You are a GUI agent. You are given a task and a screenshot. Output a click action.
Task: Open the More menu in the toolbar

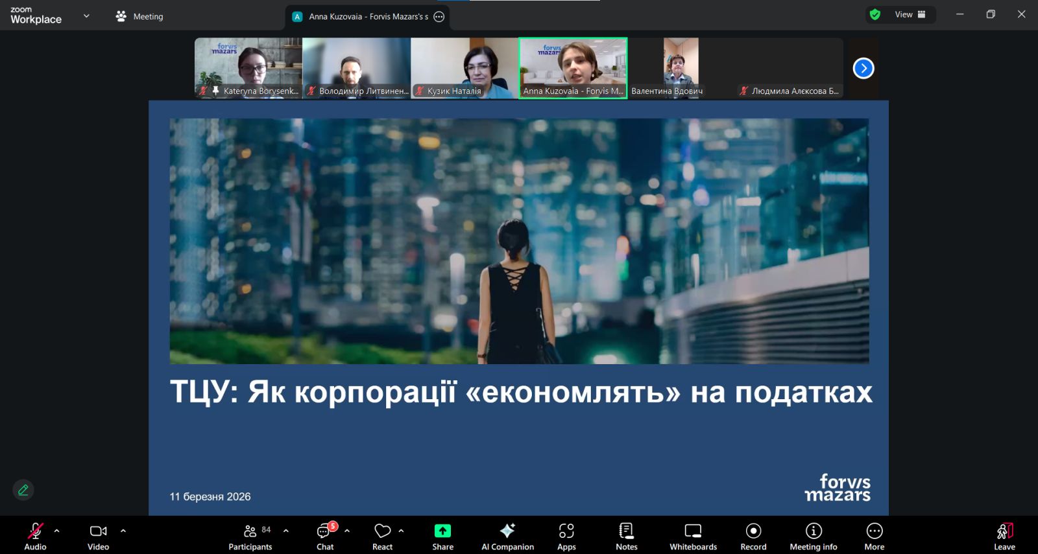(x=874, y=536)
